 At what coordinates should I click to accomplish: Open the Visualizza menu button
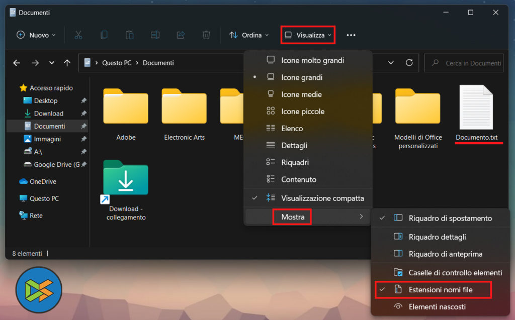coord(308,35)
